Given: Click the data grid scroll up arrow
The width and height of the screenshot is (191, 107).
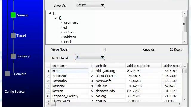Looking at the screenshot, I should (185, 66).
